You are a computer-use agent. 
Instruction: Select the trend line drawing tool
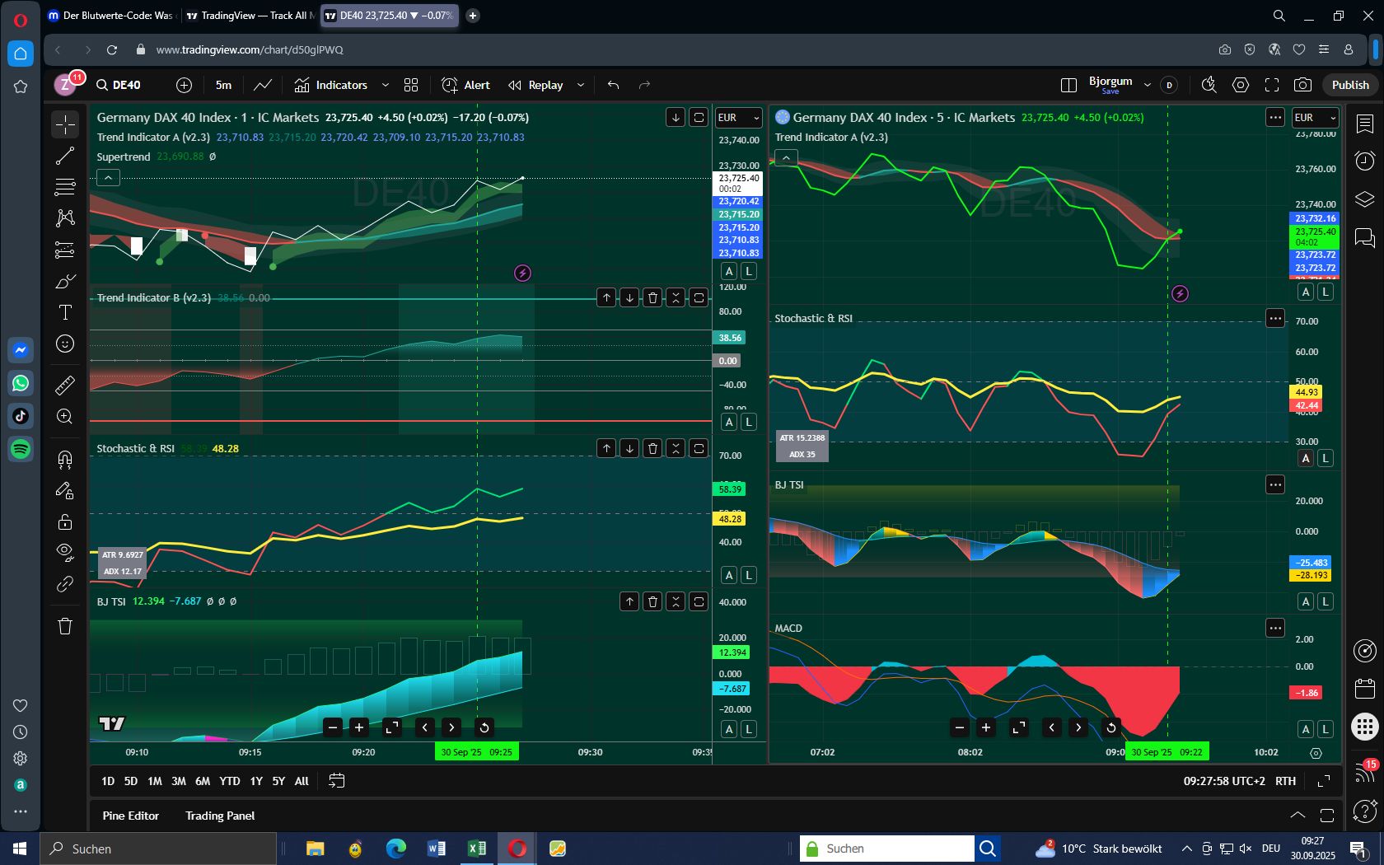[x=65, y=156]
